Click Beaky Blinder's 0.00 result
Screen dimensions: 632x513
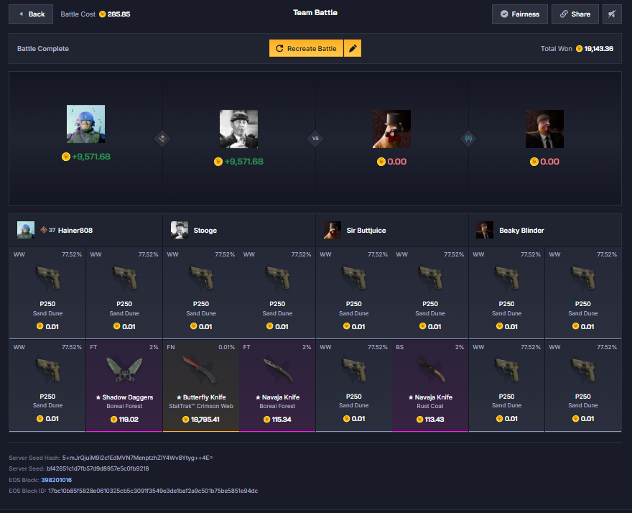550,162
